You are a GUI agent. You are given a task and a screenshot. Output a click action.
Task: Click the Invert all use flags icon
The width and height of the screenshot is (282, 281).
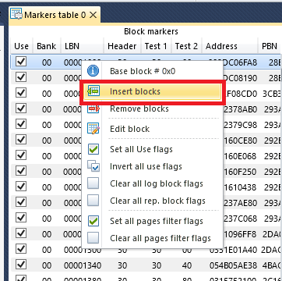(93, 166)
